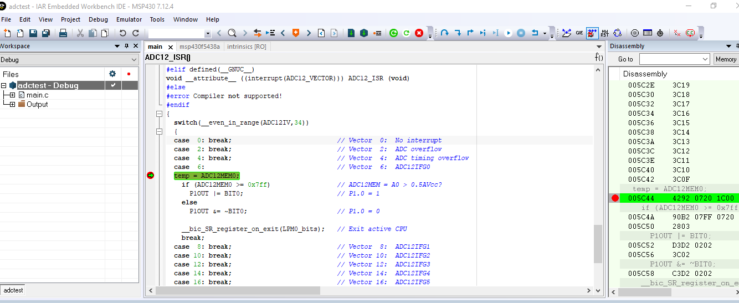Toggle disassembly breakpoint at address 005C44

tap(615, 198)
